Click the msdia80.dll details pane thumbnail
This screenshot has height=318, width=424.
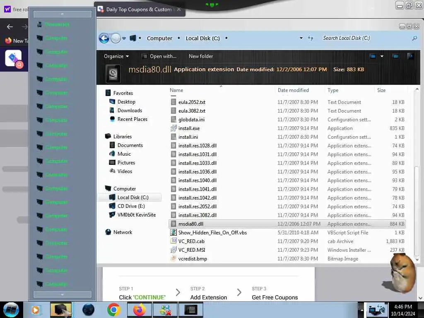113,73
